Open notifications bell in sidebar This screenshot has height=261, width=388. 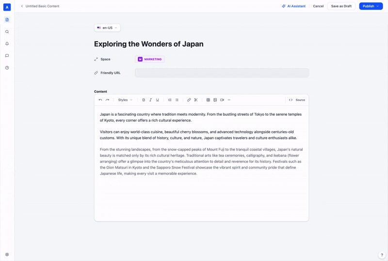tap(7, 44)
